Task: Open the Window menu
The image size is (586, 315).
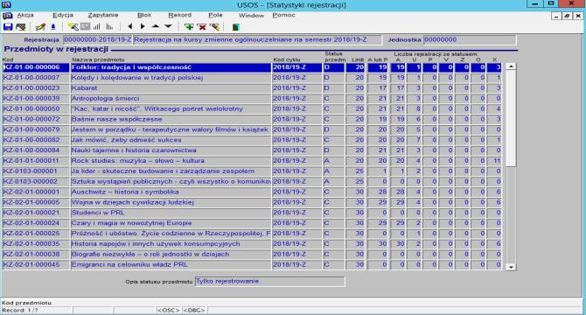Action: (x=251, y=16)
